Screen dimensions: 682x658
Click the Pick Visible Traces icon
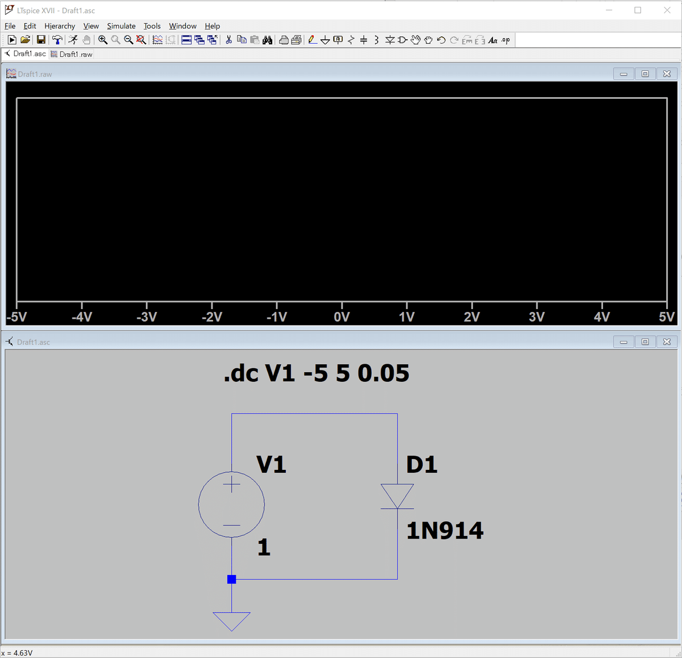tap(157, 40)
